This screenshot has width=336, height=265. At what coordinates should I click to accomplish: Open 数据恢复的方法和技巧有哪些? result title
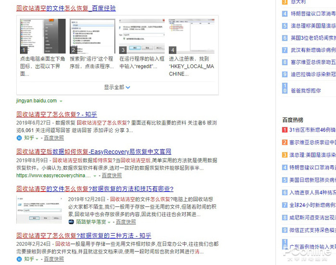tap(95, 189)
